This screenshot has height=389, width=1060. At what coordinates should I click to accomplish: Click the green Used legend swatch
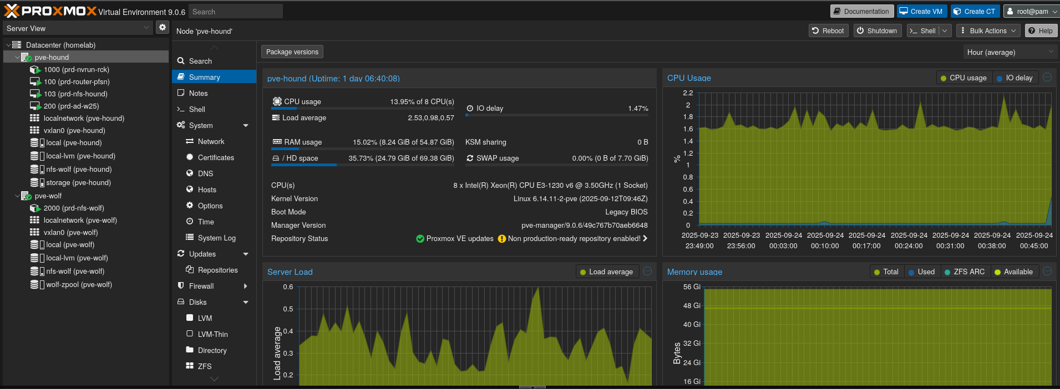click(911, 272)
